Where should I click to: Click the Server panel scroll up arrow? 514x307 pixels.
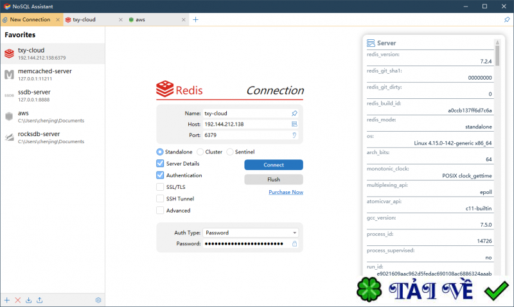[497, 42]
